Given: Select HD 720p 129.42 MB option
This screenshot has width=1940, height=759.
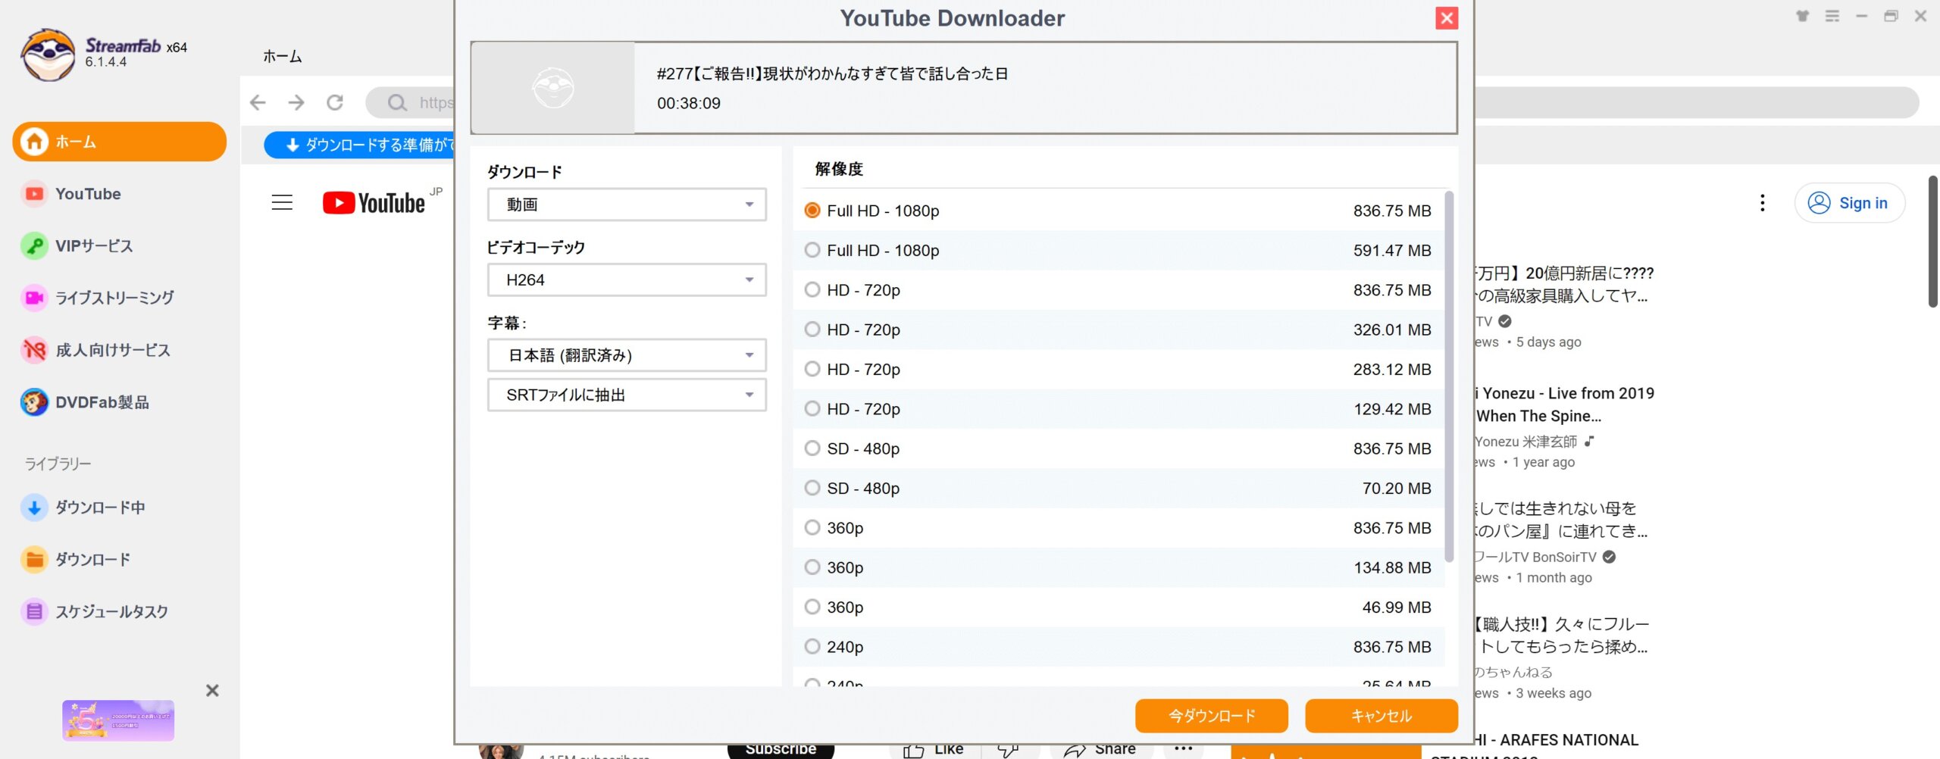Looking at the screenshot, I should (x=1119, y=409).
